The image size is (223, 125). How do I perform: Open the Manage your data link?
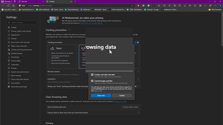tap(120, 101)
